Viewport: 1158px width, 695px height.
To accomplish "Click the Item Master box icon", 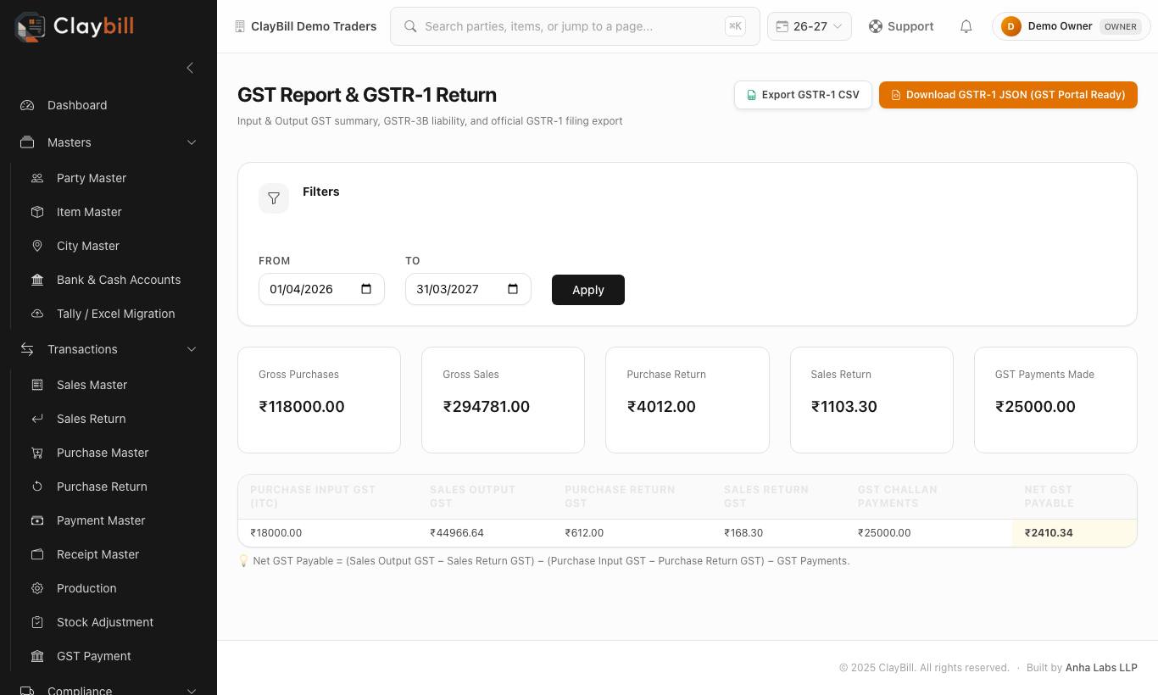I will [37, 212].
